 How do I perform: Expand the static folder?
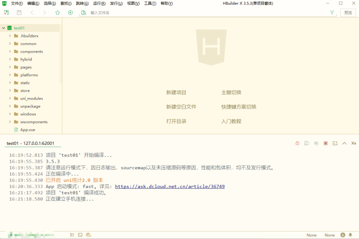coord(10,83)
